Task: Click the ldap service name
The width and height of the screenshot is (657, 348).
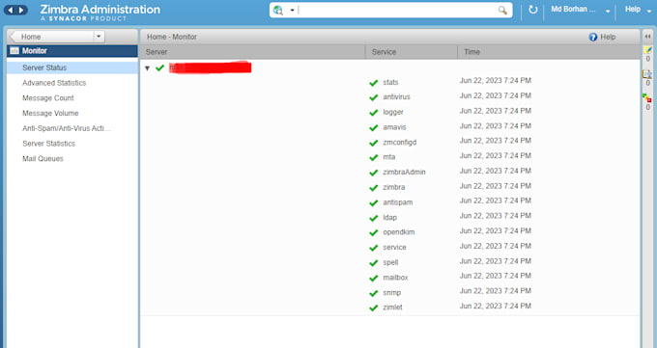Action: (x=389, y=218)
